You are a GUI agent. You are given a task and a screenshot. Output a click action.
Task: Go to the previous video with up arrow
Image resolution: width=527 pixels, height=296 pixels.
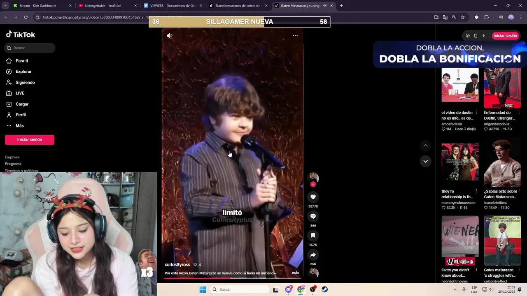click(425, 146)
